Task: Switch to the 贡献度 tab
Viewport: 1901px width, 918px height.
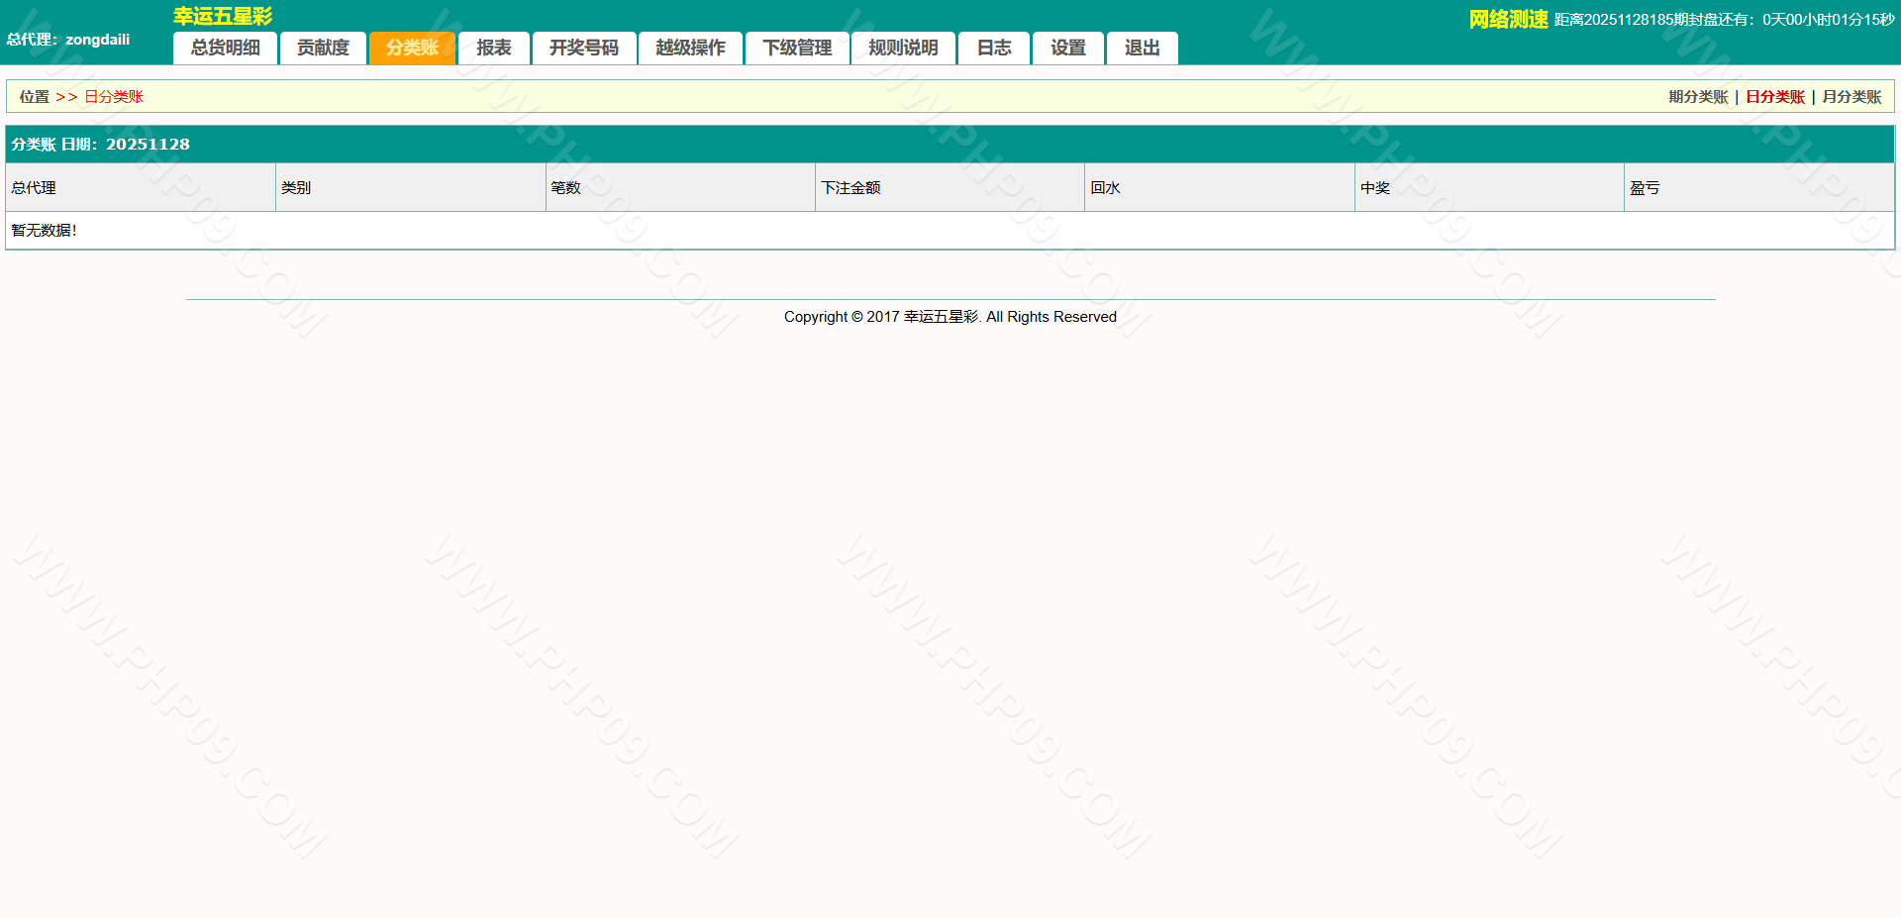Action: point(323,48)
